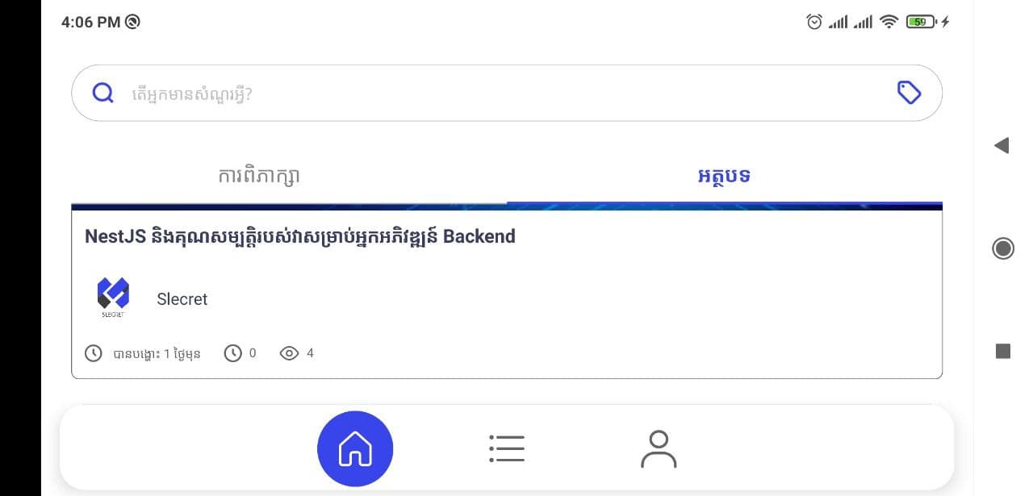Go to the home navigation button
The image size is (1033, 496).
(x=355, y=449)
